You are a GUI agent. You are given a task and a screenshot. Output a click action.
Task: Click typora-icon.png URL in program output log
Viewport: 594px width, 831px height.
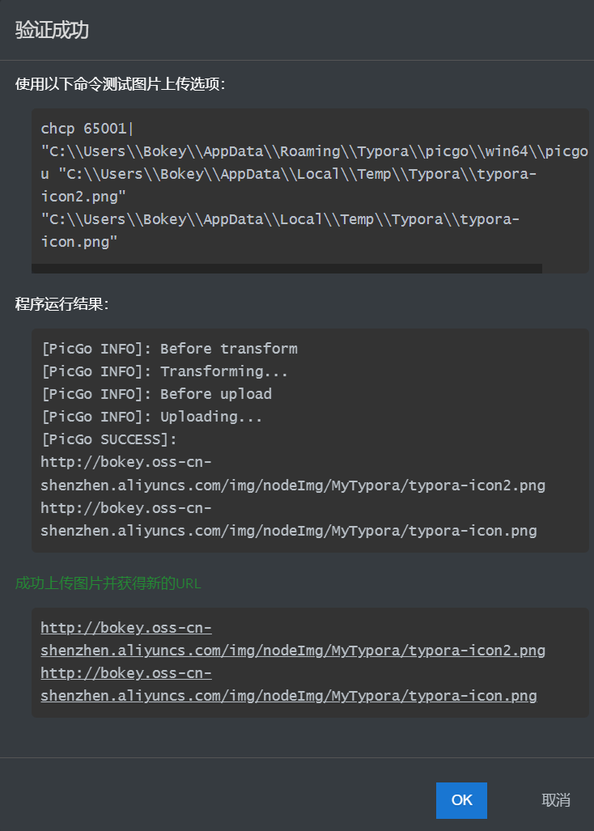click(x=288, y=531)
